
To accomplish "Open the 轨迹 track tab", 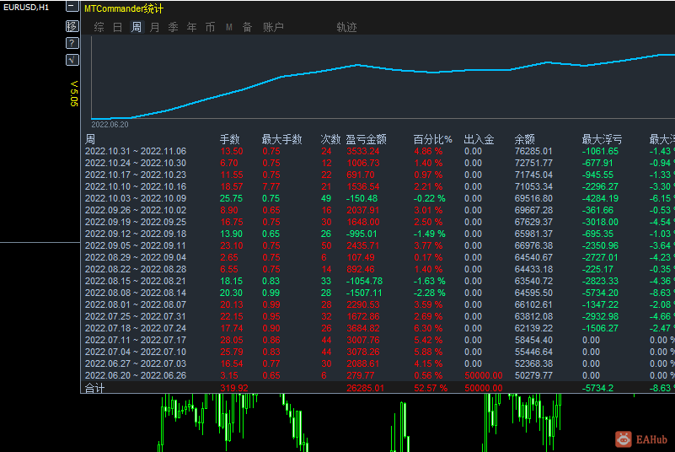I will [346, 28].
